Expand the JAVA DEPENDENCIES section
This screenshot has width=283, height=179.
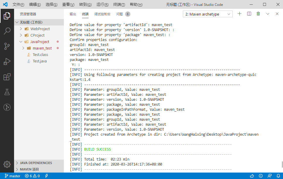tap(39, 163)
